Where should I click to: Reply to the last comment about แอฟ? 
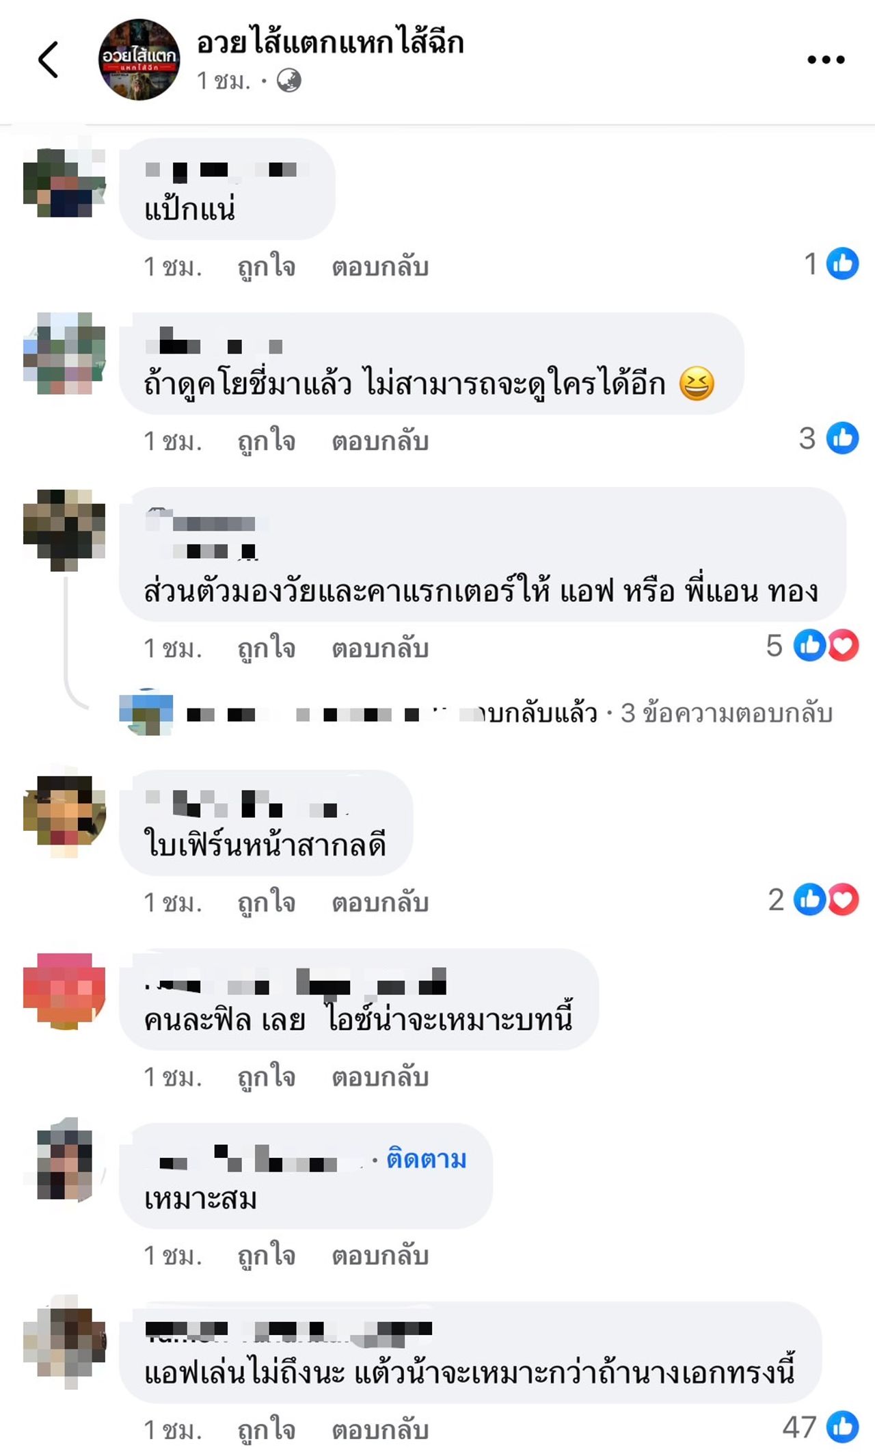[380, 1429]
